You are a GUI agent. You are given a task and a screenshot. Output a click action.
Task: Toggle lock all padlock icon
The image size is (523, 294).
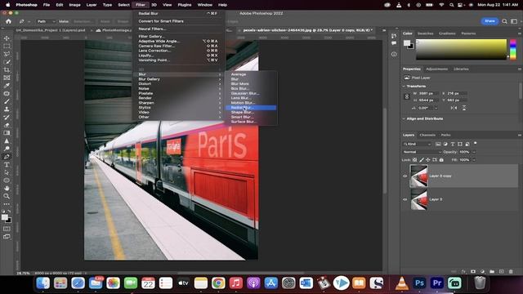click(x=441, y=160)
